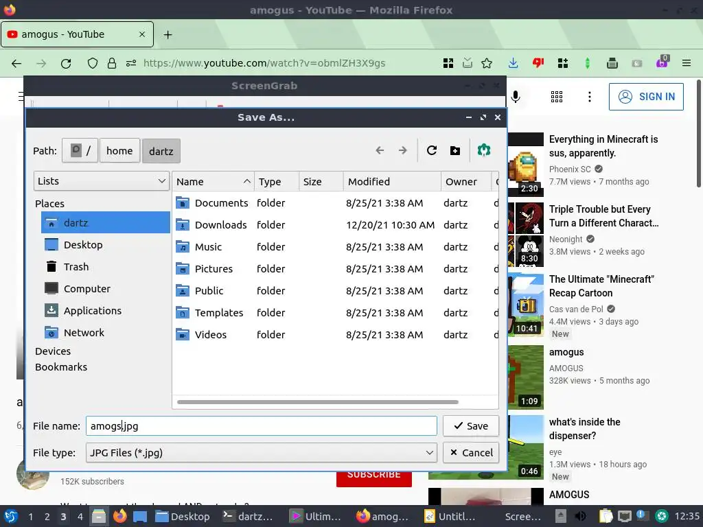The height and width of the screenshot is (527, 703).
Task: Open the Firefox hamburger menu
Action: point(687,63)
